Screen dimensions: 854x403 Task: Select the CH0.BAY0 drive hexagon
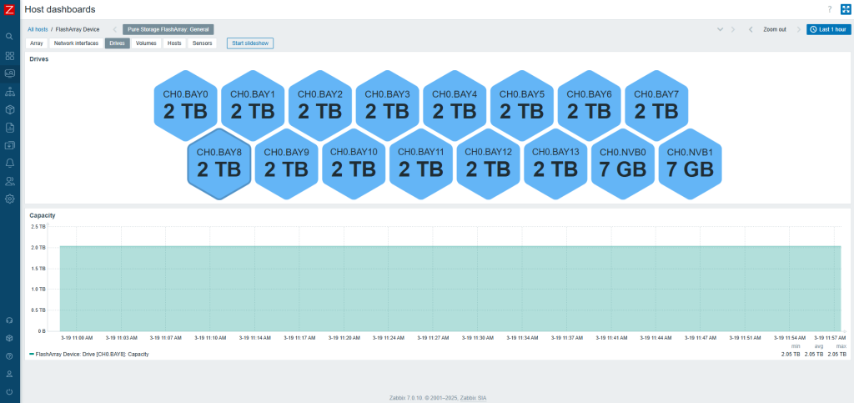coord(185,106)
